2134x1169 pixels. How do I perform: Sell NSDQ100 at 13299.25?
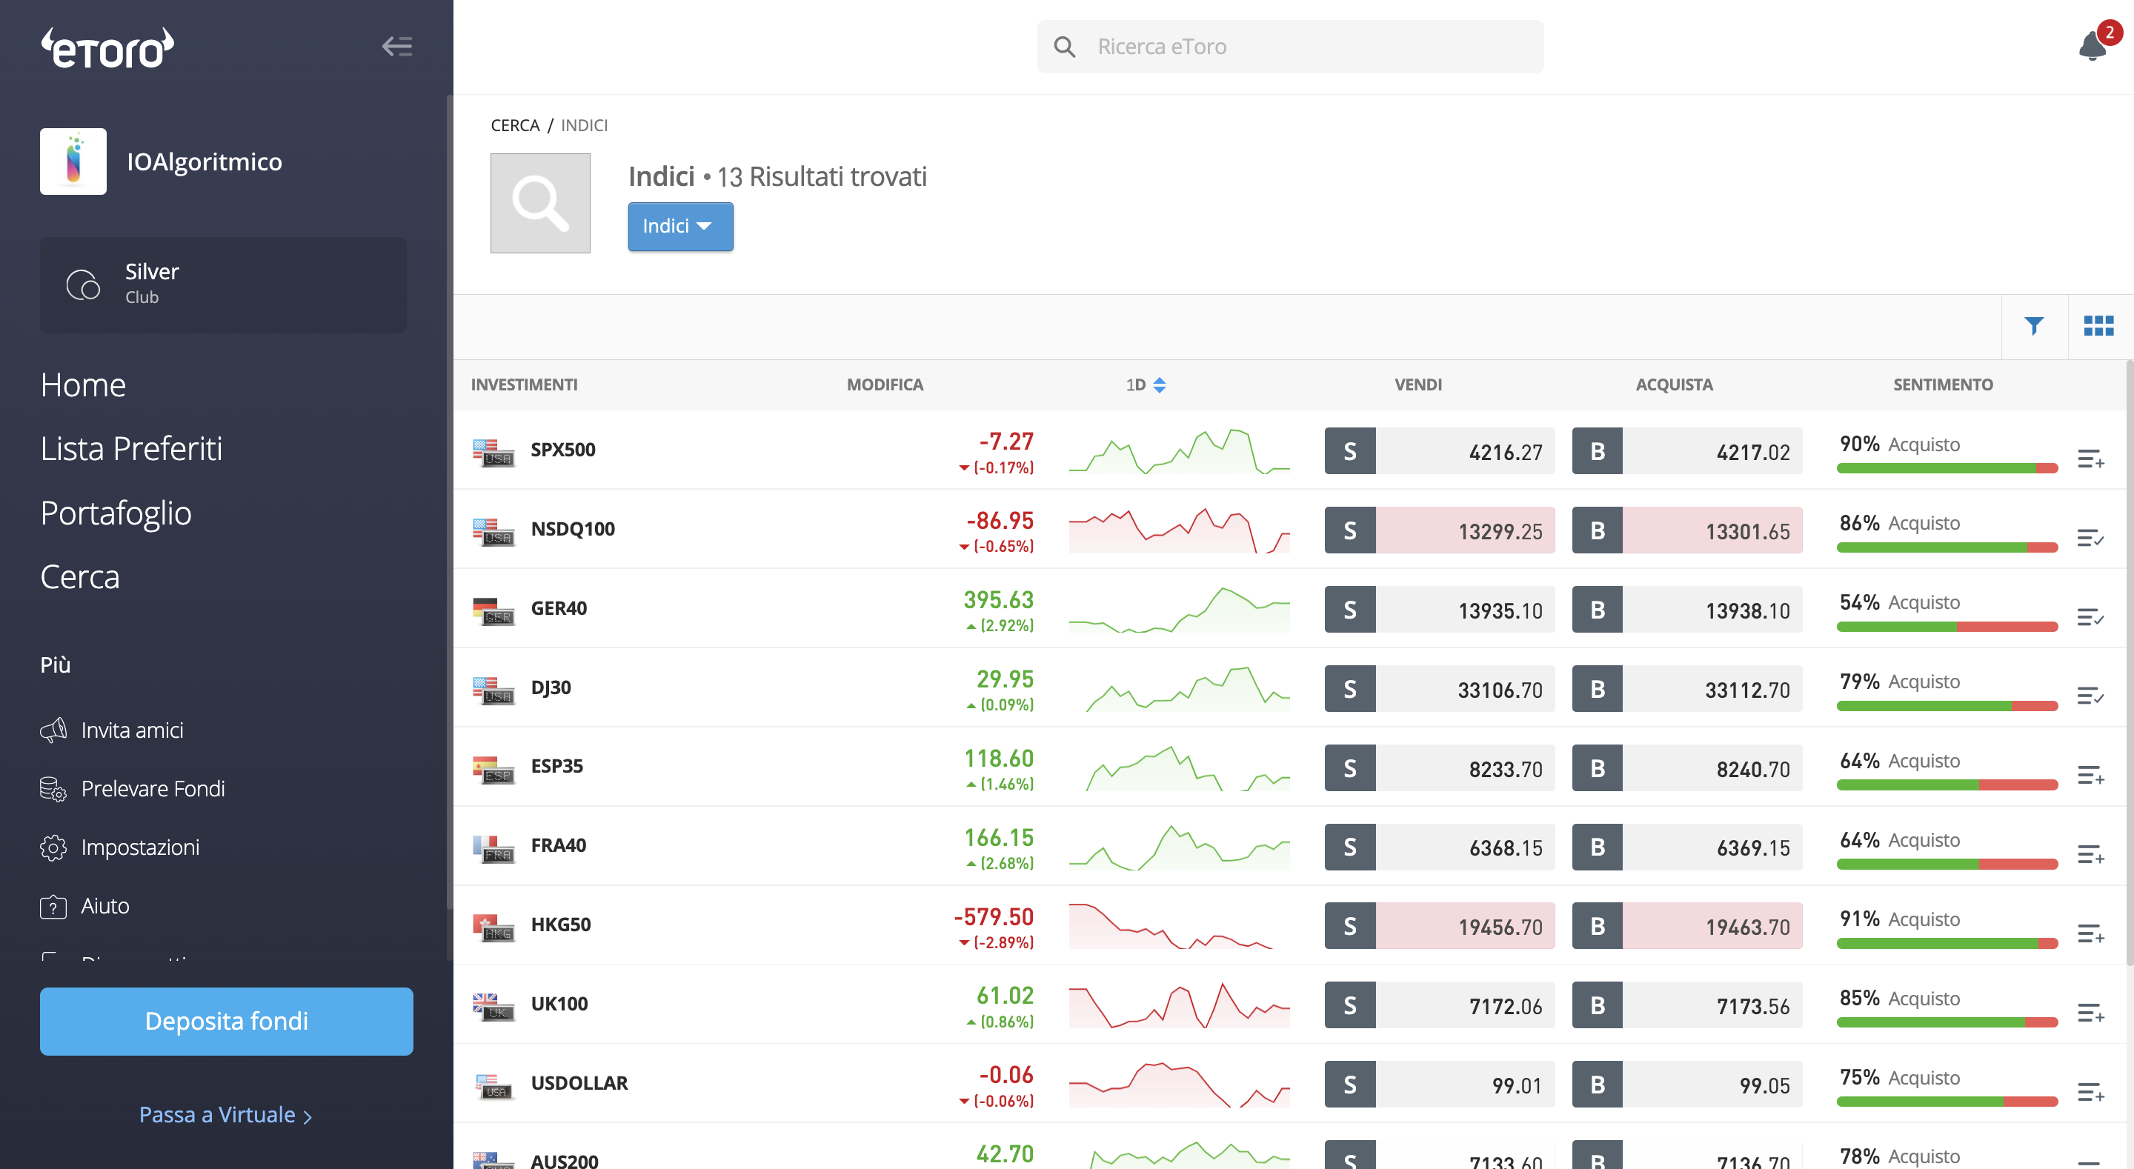click(1439, 530)
